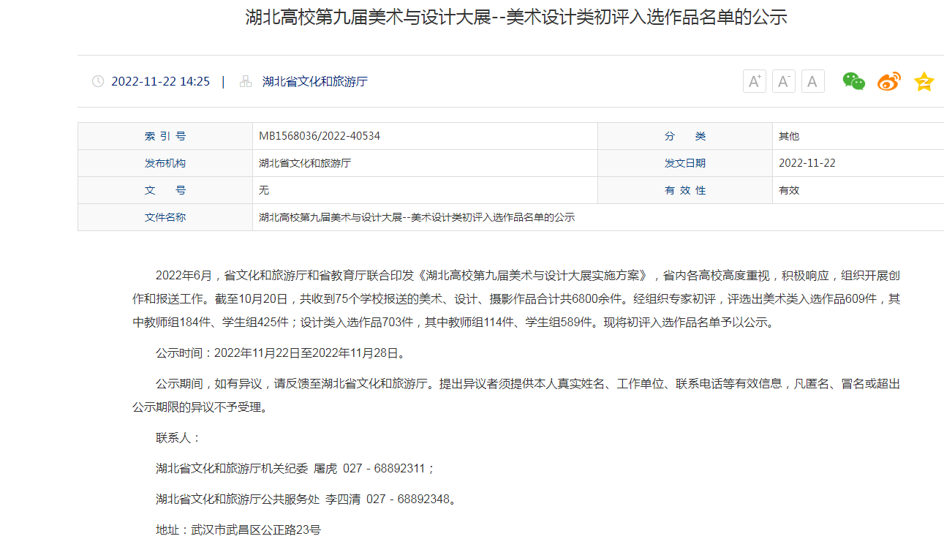Image resolution: width=944 pixels, height=558 pixels.
Task: Click the default font size A icon
Action: [812, 81]
